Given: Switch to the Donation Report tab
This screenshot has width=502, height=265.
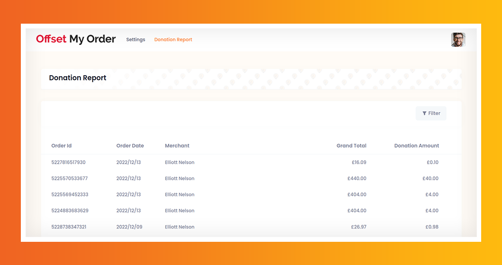Looking at the screenshot, I should 173,40.
